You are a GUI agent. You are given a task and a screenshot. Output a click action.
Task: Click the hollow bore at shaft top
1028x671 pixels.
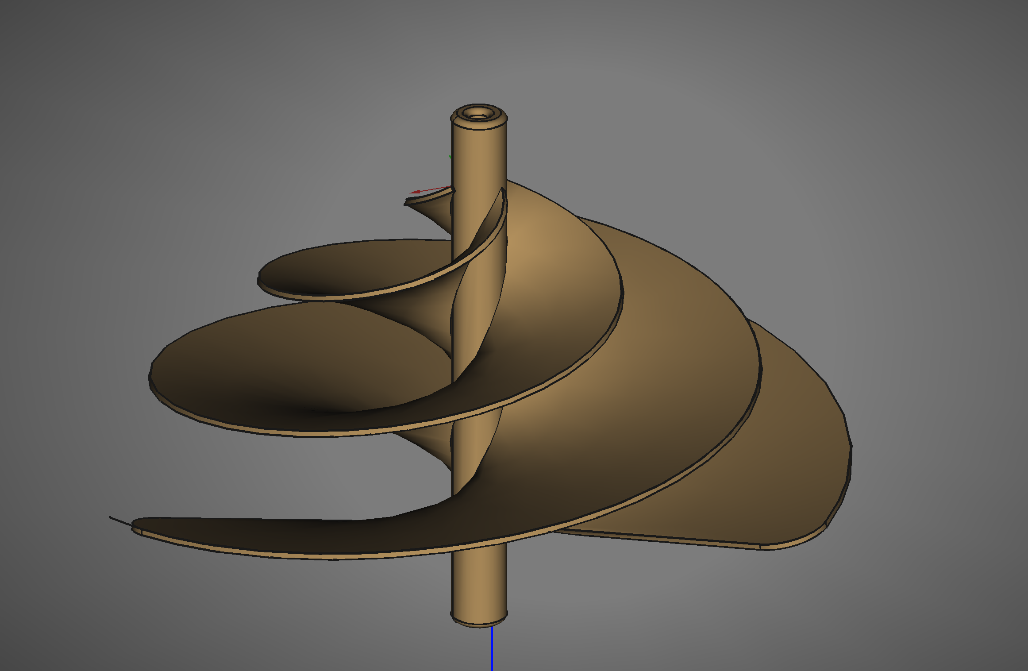[477, 114]
